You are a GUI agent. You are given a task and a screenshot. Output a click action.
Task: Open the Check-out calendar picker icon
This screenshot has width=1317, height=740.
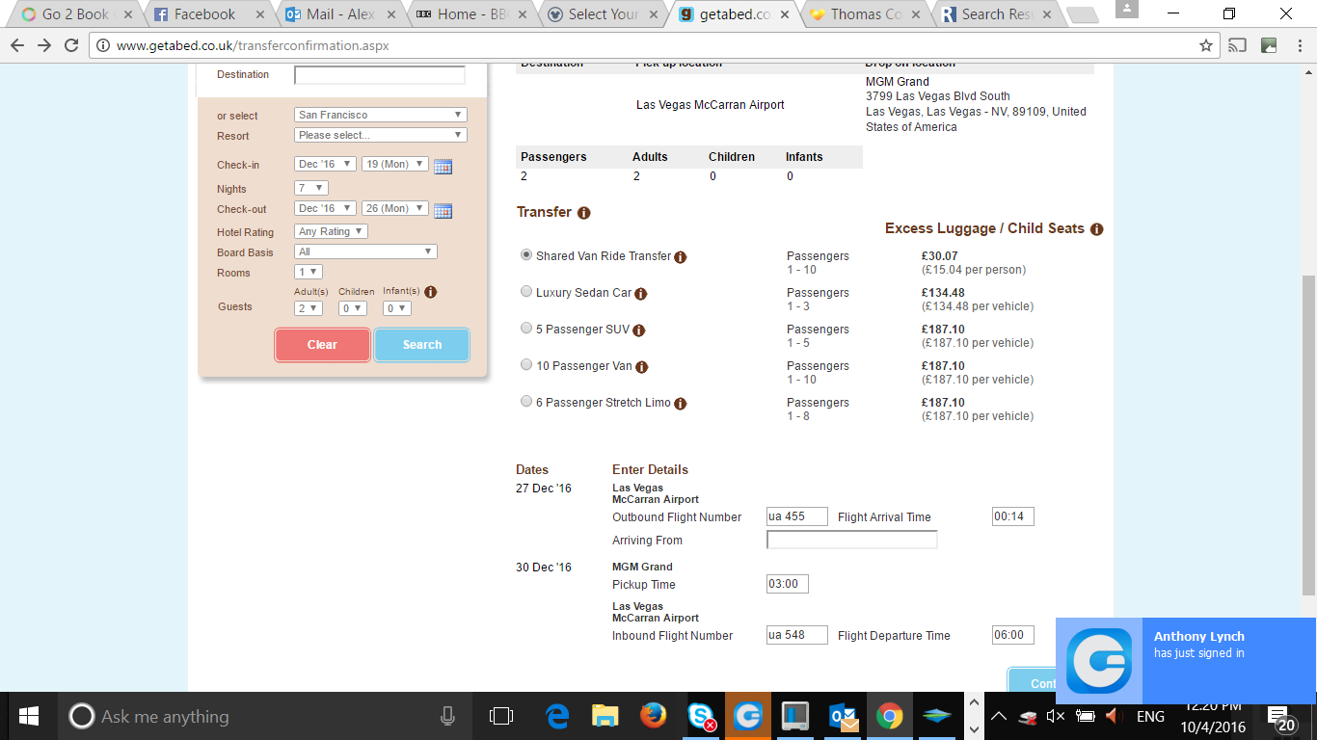pyautogui.click(x=443, y=210)
